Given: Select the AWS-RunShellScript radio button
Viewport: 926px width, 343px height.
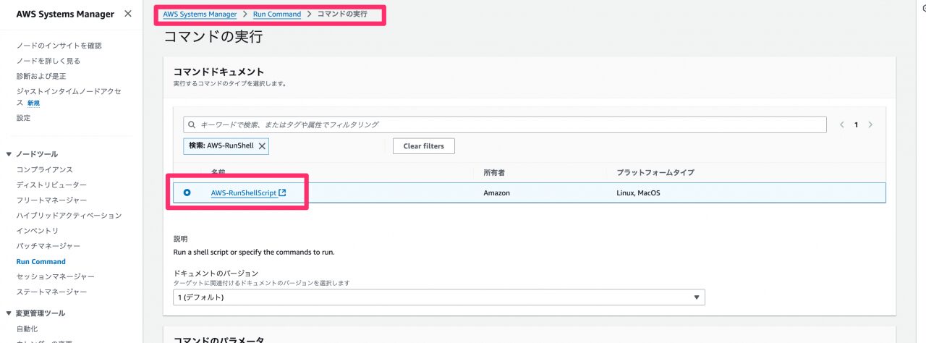Looking at the screenshot, I should click(x=187, y=192).
